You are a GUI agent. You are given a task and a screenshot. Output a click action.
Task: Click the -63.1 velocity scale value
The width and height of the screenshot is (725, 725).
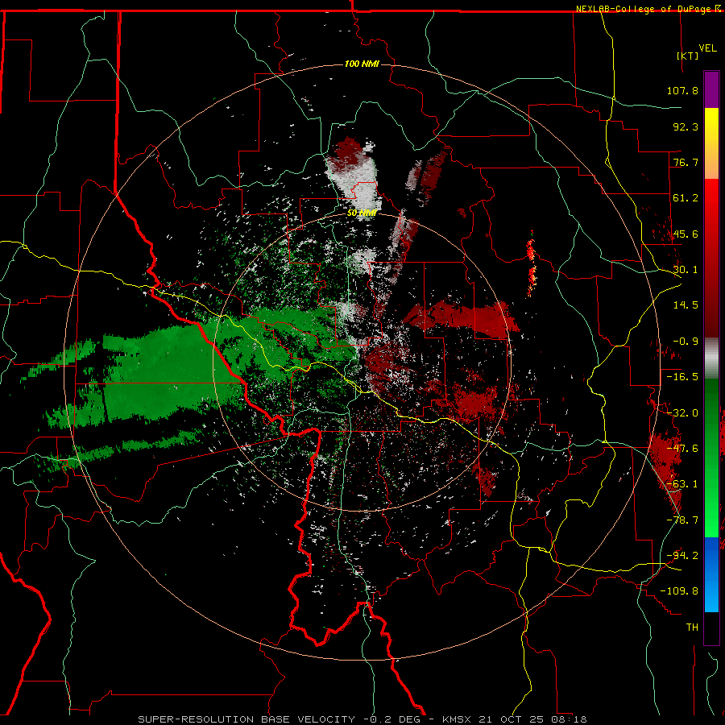(x=682, y=484)
